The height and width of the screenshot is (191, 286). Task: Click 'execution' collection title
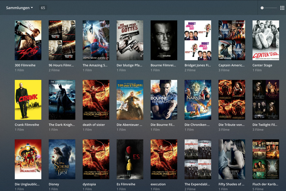158,184
